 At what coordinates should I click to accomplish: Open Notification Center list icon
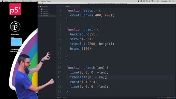coord(173,1)
